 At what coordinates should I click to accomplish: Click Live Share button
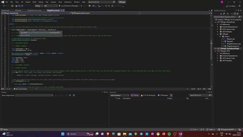(x=230, y=6)
